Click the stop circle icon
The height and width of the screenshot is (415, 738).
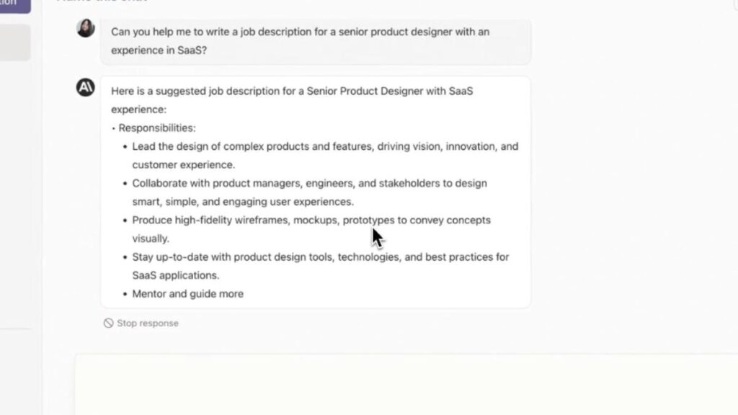tap(108, 323)
